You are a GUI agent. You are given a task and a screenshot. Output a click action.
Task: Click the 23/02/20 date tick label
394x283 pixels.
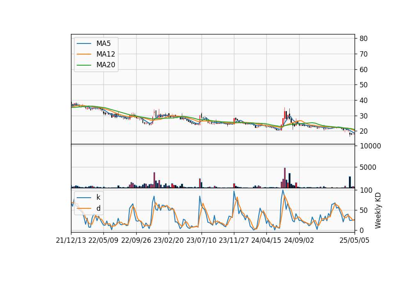[169, 240]
